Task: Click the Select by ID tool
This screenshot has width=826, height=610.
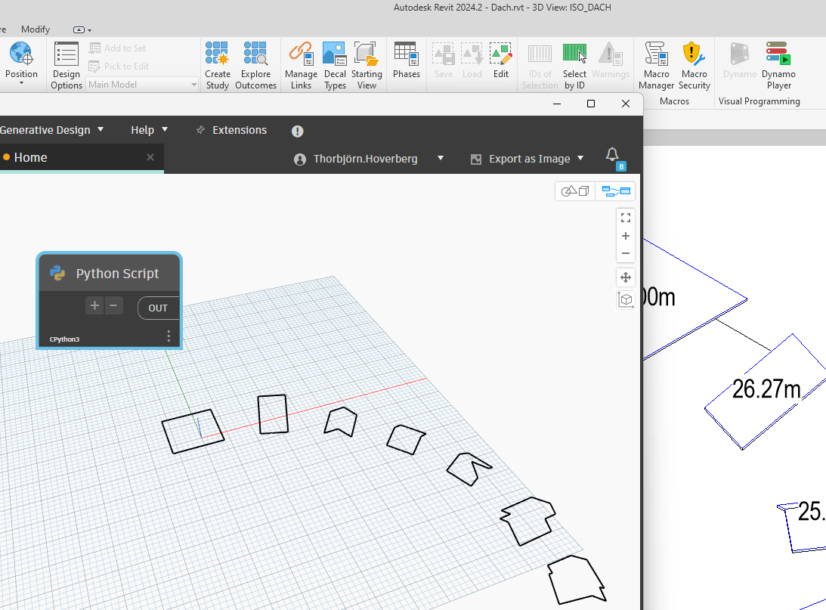Action: [x=574, y=64]
